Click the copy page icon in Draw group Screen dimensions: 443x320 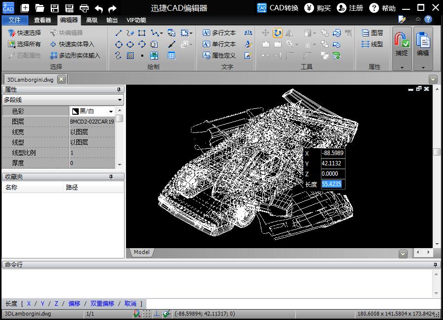[154, 44]
